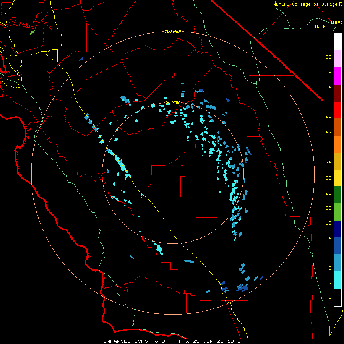Click the "38" legend value

click(328, 148)
